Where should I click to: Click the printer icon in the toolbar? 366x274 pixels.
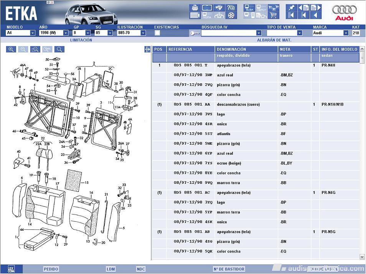tap(195, 8)
